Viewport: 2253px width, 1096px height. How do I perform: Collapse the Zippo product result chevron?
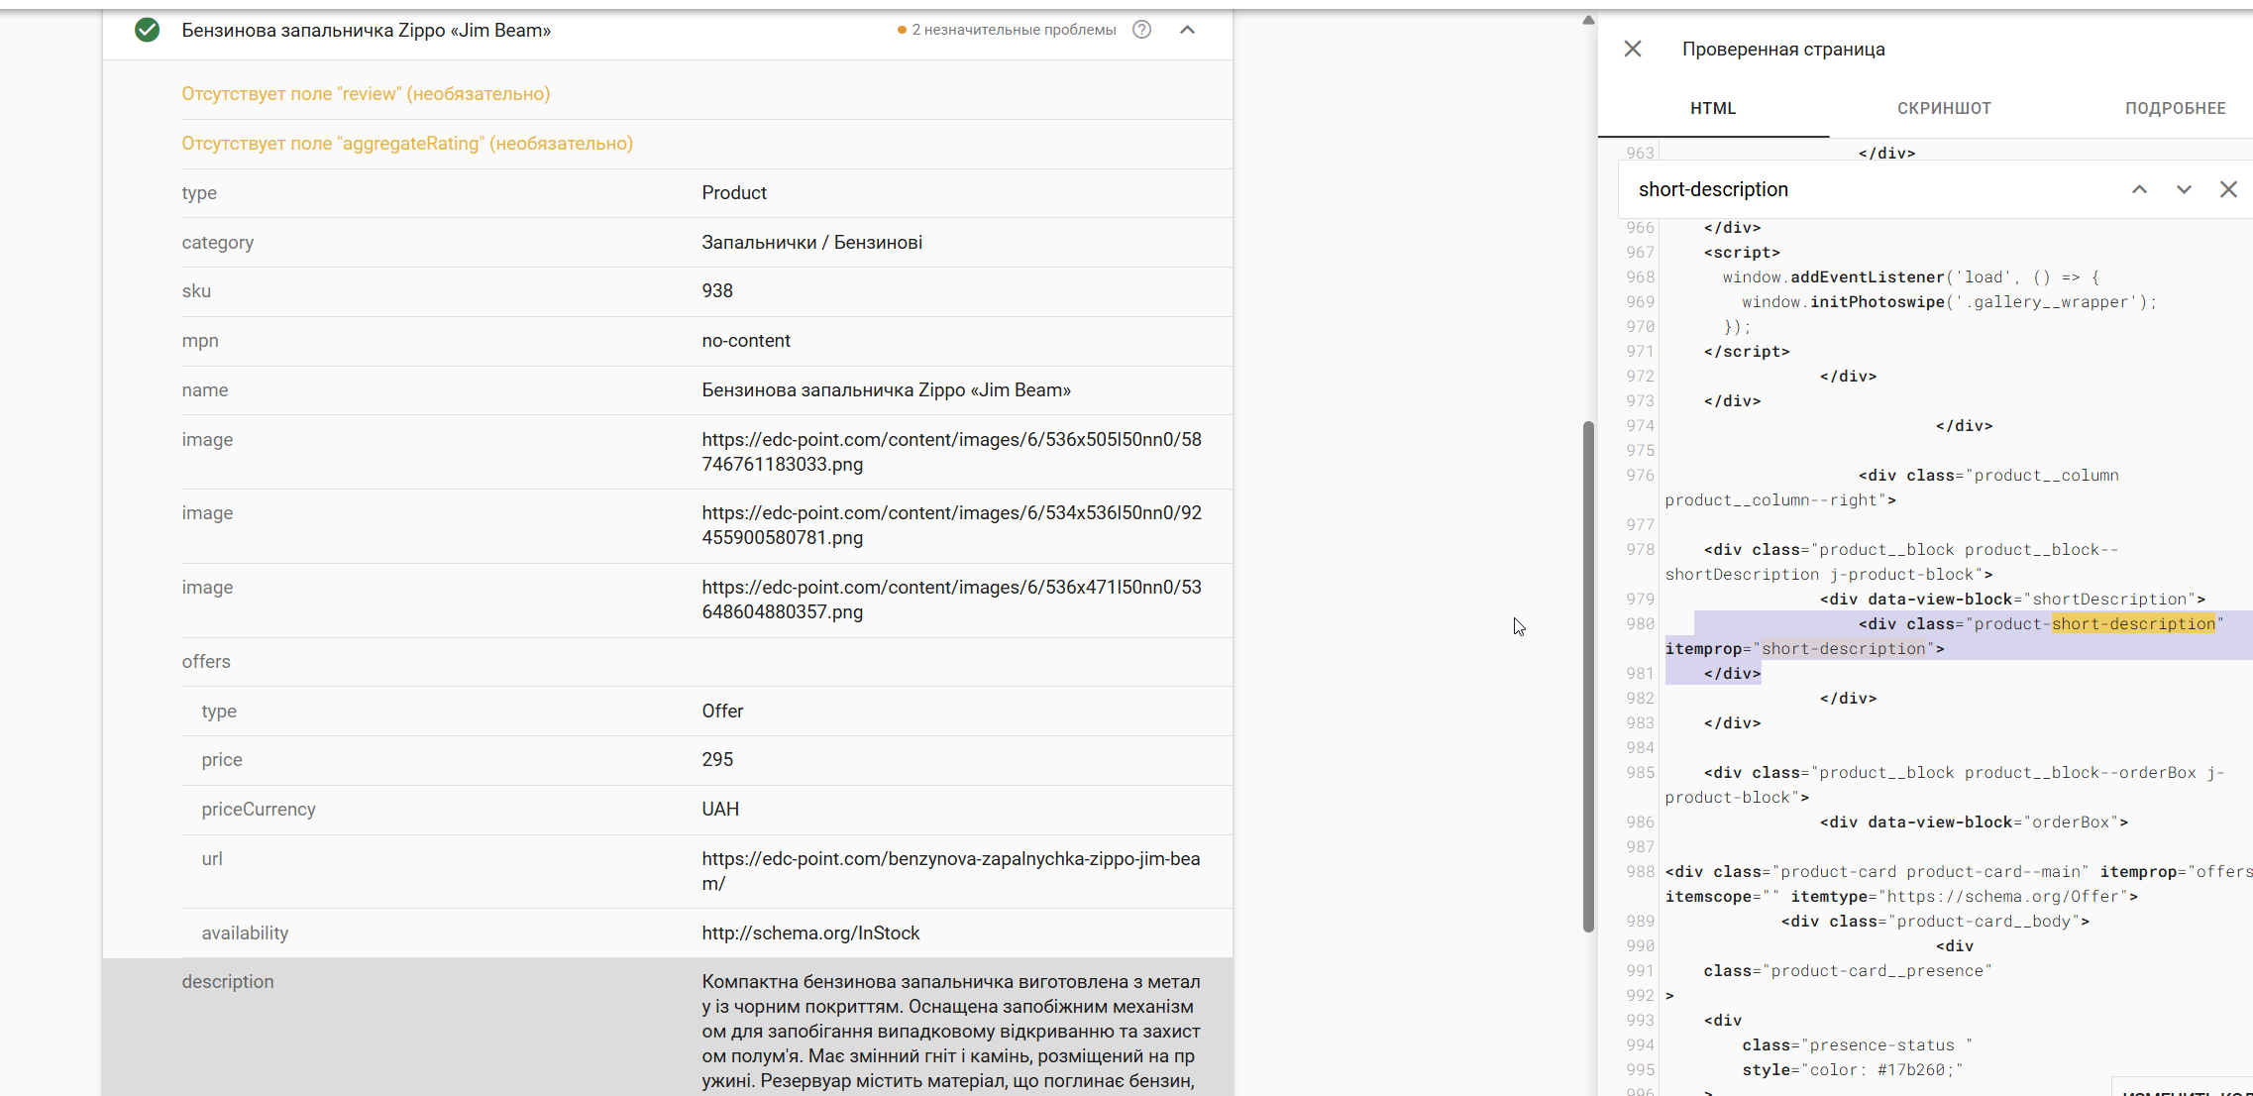[1187, 30]
